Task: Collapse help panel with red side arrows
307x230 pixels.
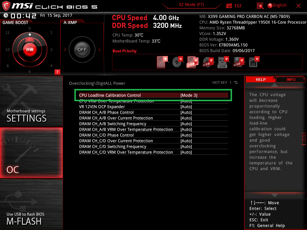Action: click(304, 145)
